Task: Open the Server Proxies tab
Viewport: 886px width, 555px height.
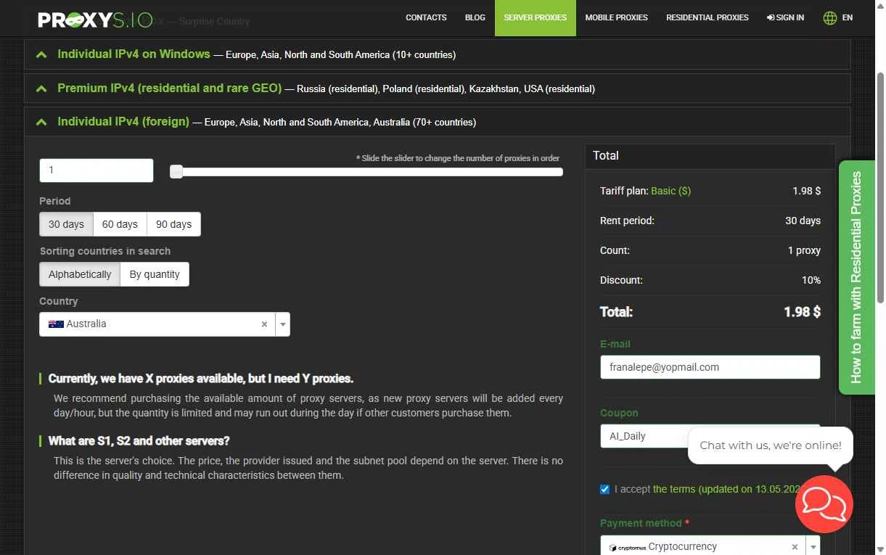Action: point(536,17)
